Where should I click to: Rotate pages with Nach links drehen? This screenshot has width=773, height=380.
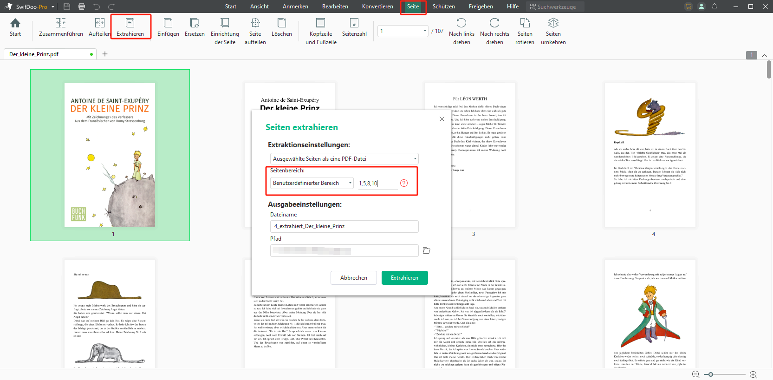pos(461,31)
